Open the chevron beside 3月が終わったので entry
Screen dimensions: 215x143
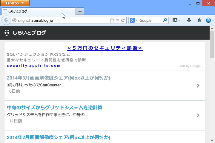point(198,86)
